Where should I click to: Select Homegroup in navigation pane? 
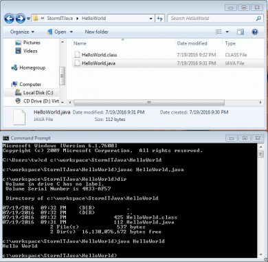pyautogui.click(x=28, y=67)
